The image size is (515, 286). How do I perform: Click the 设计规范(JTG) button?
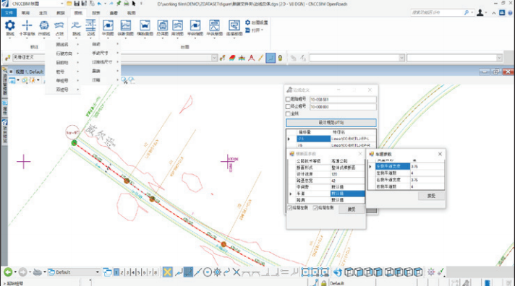tap(331, 123)
